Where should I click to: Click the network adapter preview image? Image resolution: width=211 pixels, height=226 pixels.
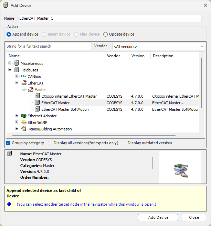[181, 170]
